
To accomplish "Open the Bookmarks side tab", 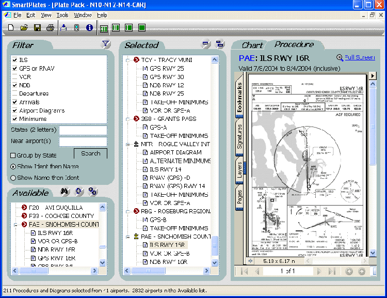I will tap(239, 97).
